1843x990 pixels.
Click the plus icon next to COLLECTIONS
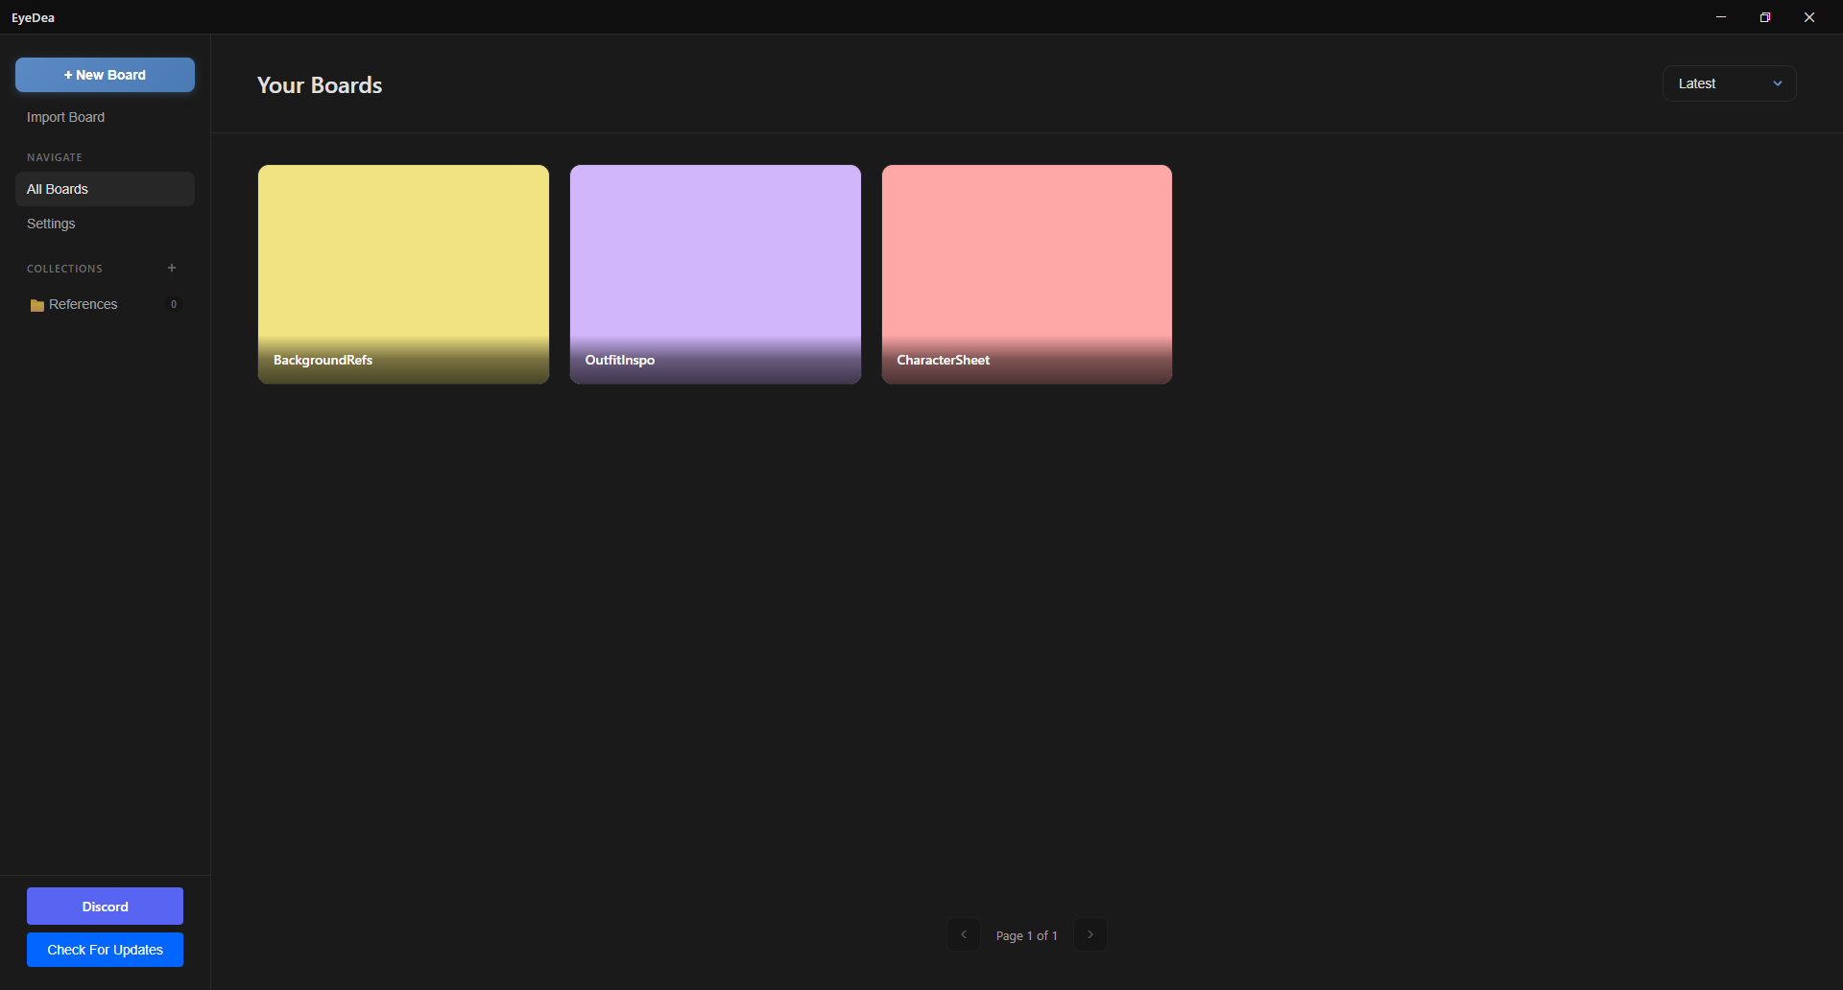click(171, 268)
